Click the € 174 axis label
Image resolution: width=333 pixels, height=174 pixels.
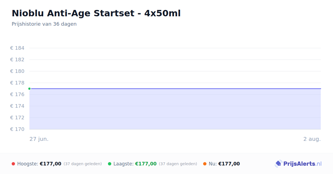pyautogui.click(x=17, y=106)
